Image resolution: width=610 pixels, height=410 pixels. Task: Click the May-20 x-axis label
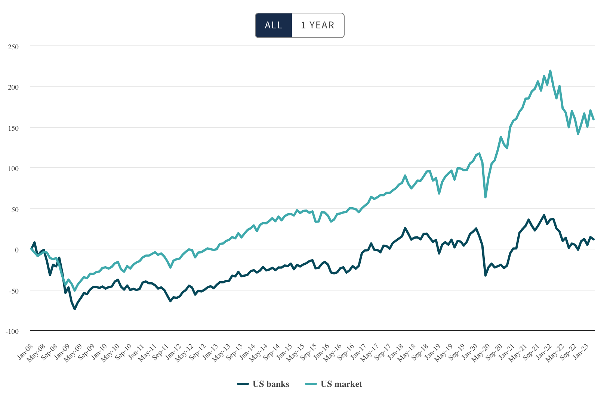482,353
